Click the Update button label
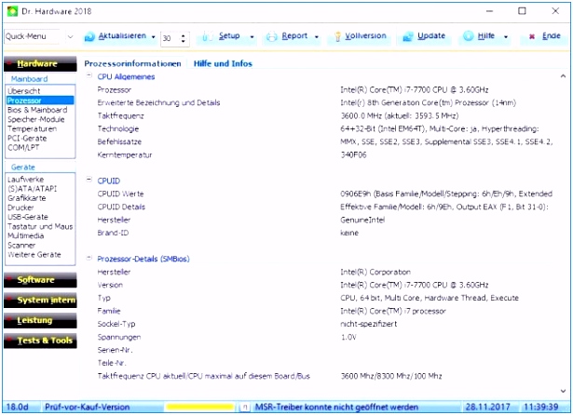 tap(431, 35)
